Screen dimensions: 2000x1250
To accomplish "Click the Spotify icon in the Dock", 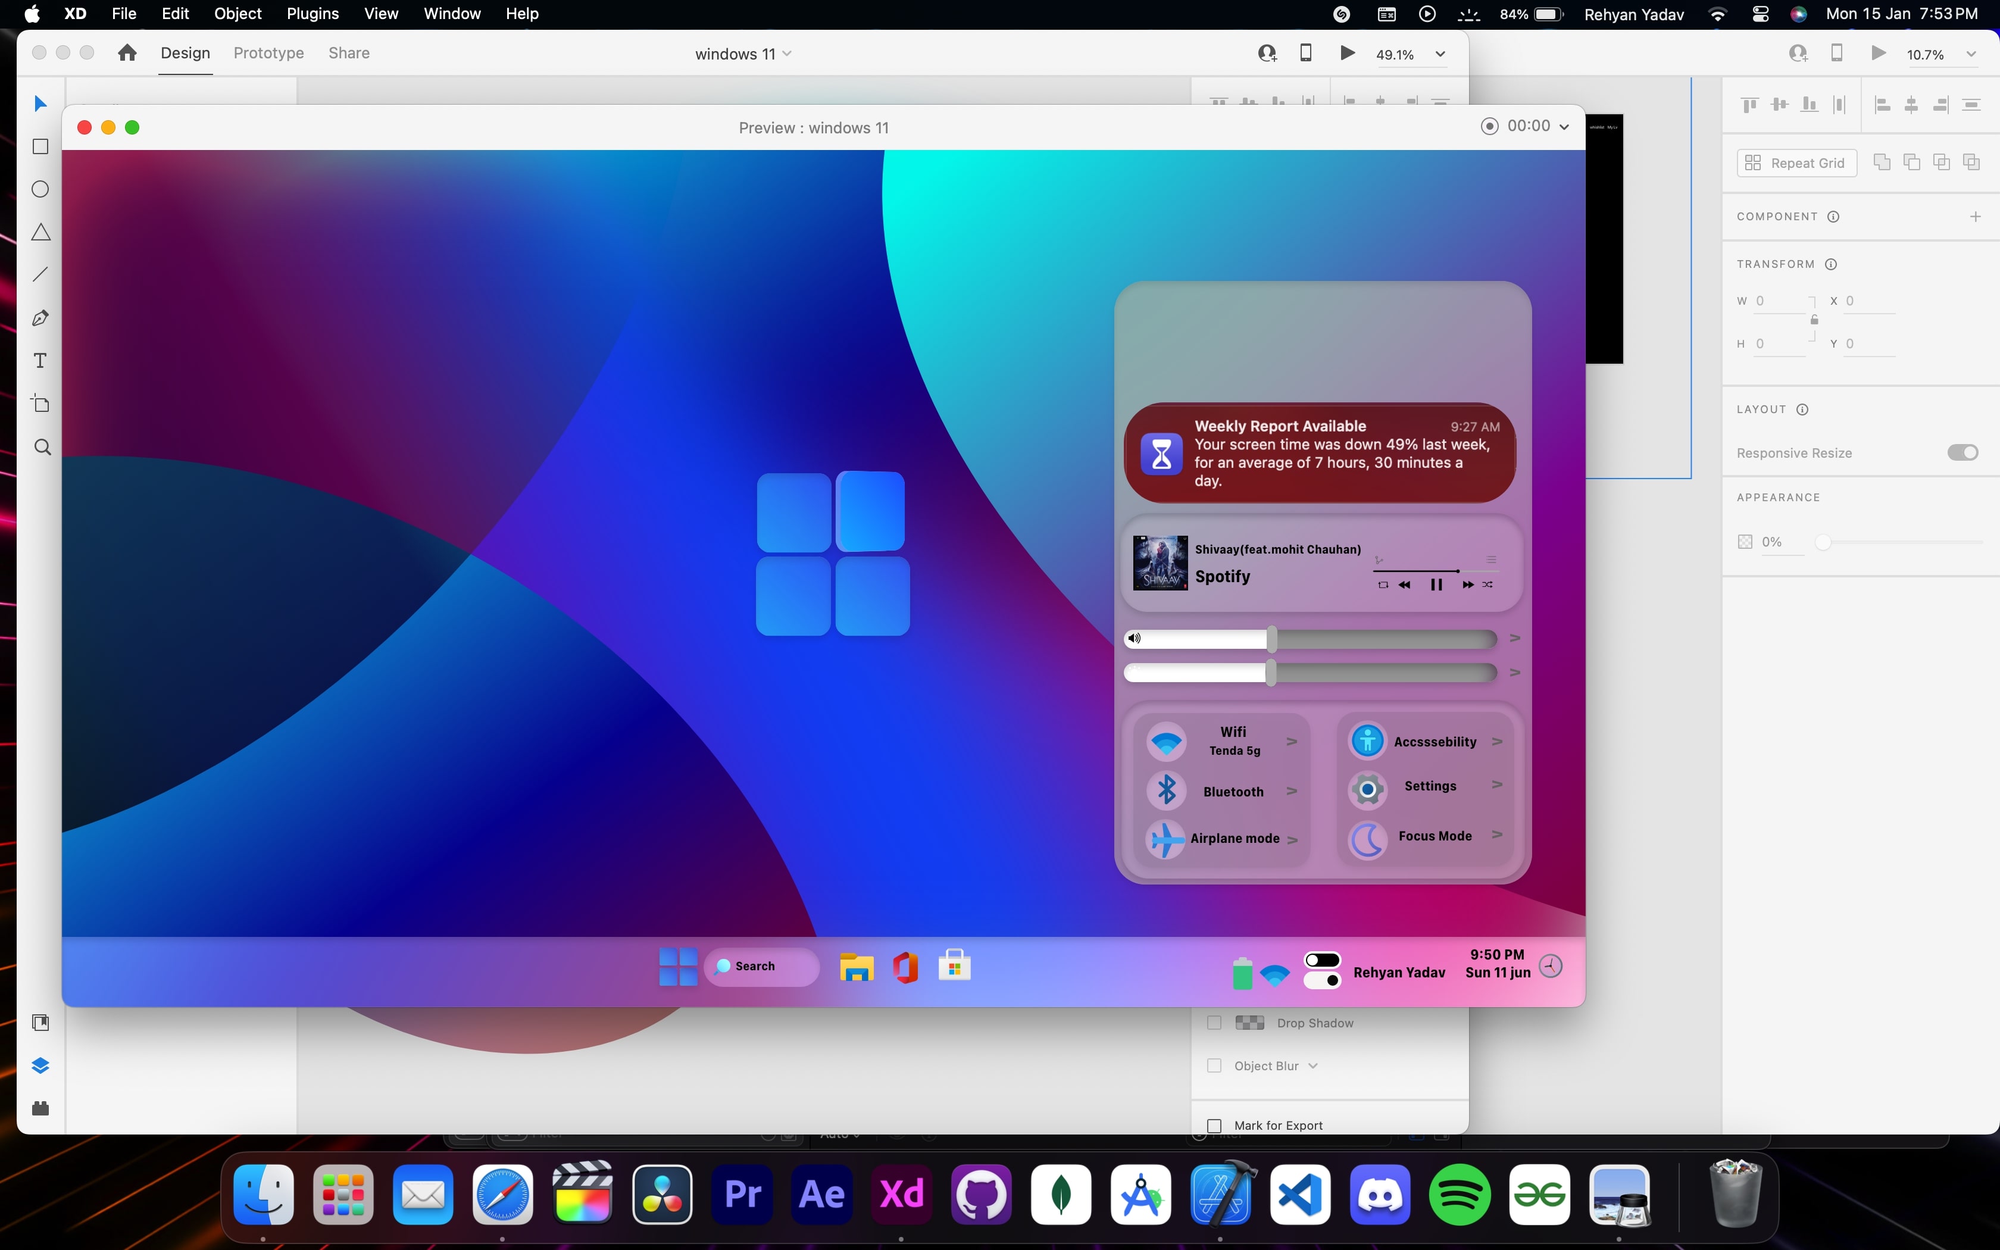I will click(1459, 1194).
